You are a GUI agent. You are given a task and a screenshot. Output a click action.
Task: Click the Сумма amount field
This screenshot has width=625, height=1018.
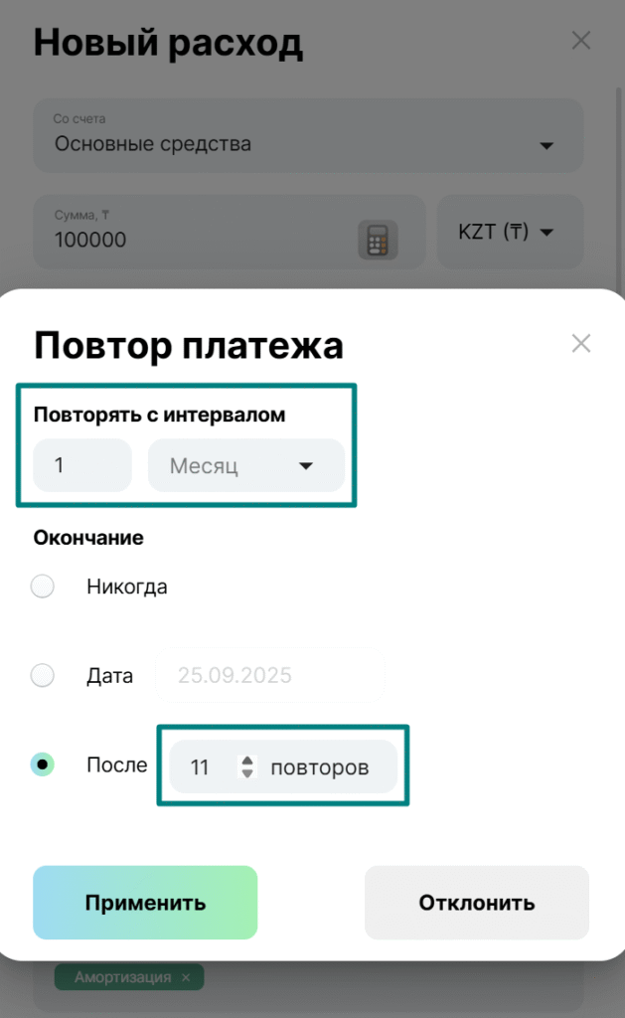coord(189,240)
